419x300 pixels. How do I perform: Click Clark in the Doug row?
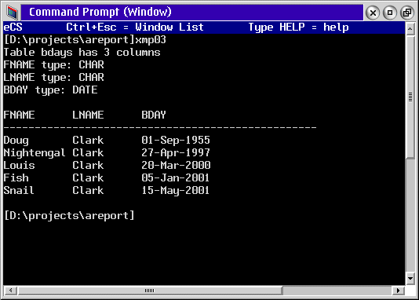(x=88, y=140)
